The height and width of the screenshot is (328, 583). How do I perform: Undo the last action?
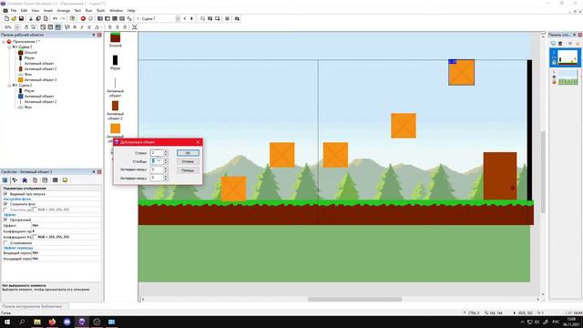click(55, 18)
